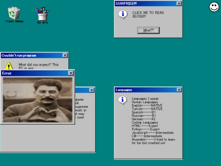
Task: Click 'What did you expect? This' text
Action: coord(38,65)
